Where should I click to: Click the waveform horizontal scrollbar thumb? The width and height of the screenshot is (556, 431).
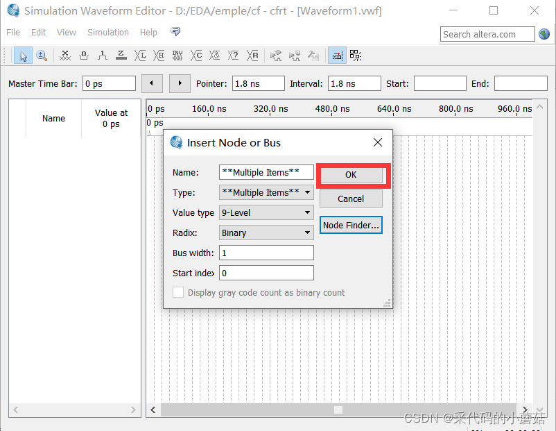point(338,409)
